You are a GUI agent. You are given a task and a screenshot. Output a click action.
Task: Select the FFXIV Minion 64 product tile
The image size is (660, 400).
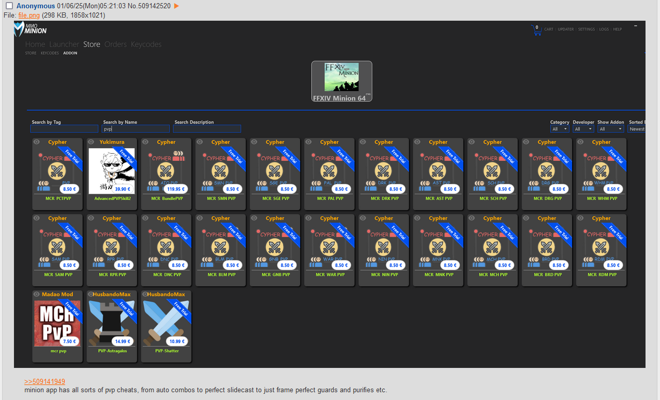click(341, 81)
